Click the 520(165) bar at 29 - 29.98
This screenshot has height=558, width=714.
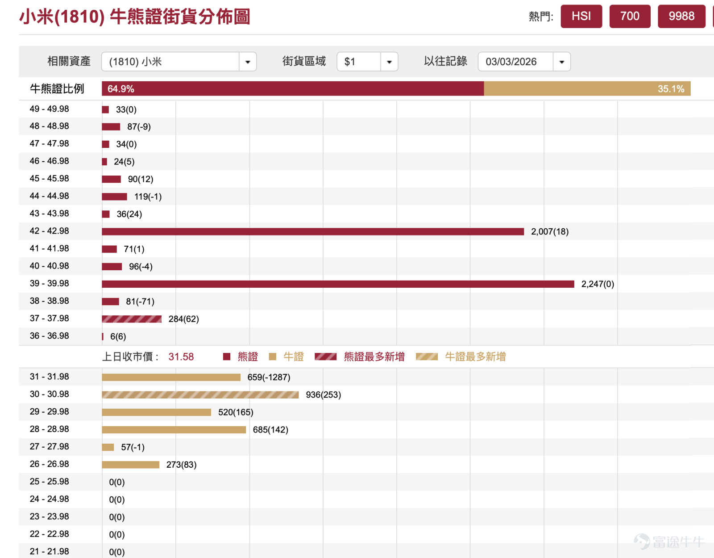coord(156,412)
